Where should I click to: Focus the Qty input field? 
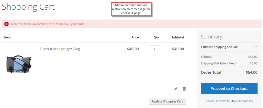[x=154, y=49]
